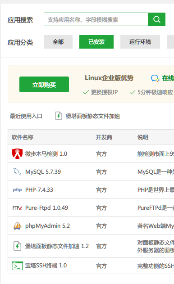Click the 开发商 column header
The height and width of the screenshot is (284, 174).
(104, 137)
